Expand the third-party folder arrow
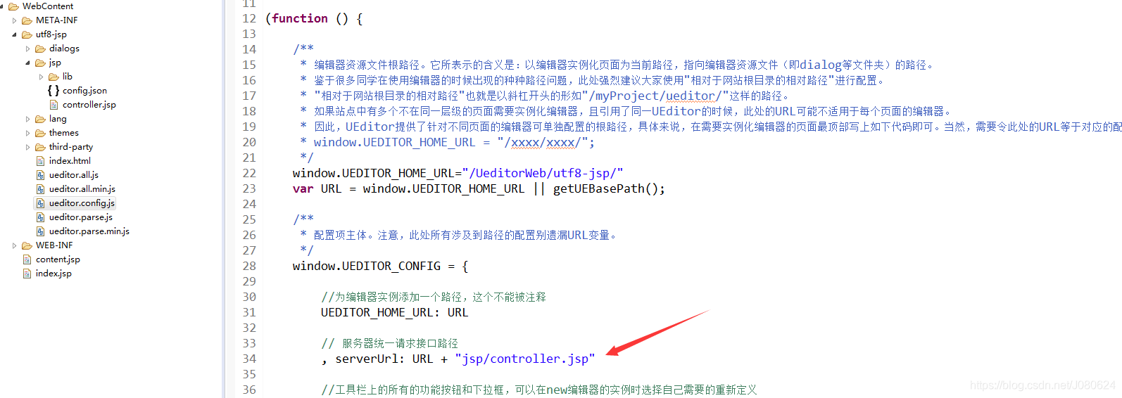This screenshot has height=398, width=1122. tap(27, 147)
